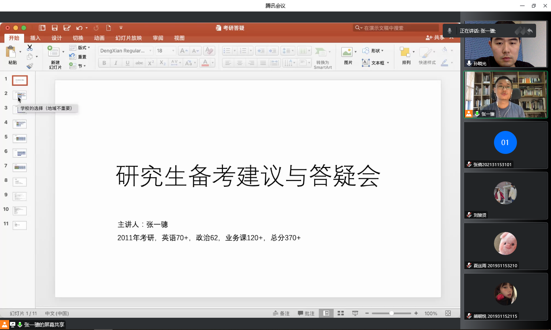The image size is (551, 330).
Task: Click the 备注 notes button in status bar
Action: (281, 313)
